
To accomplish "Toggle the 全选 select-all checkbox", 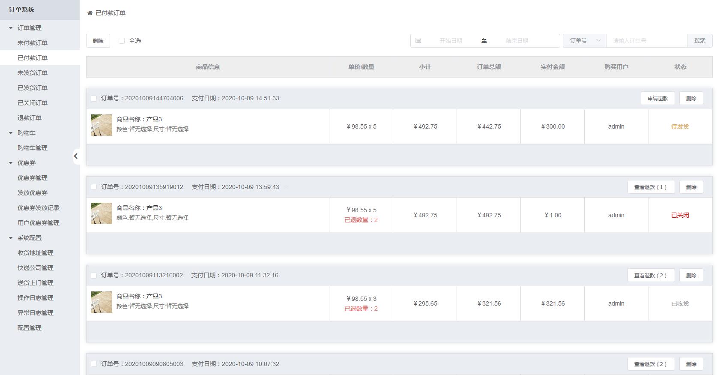I will (122, 41).
